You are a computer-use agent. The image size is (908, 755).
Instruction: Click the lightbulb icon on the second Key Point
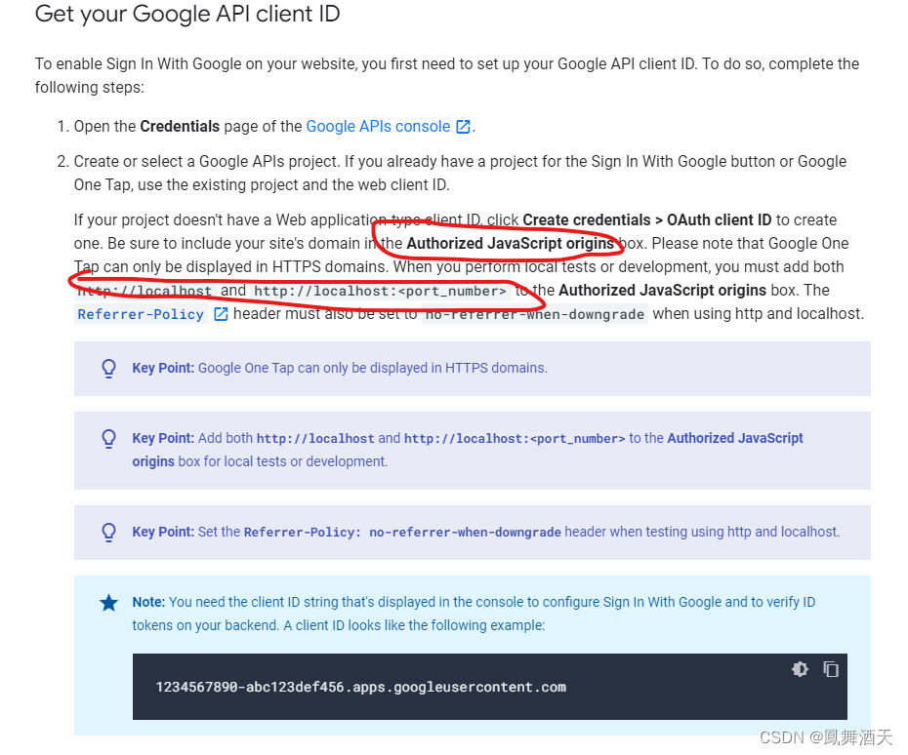click(108, 439)
